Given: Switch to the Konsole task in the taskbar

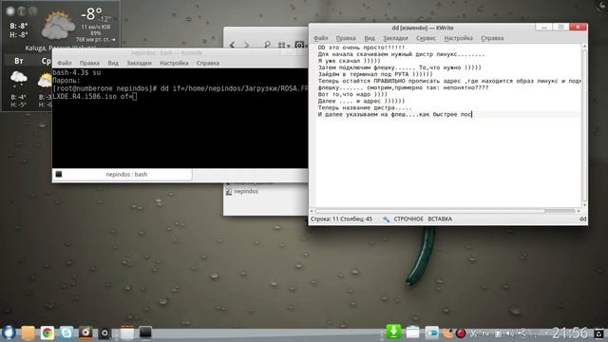Looking at the screenshot, I should (145, 332).
